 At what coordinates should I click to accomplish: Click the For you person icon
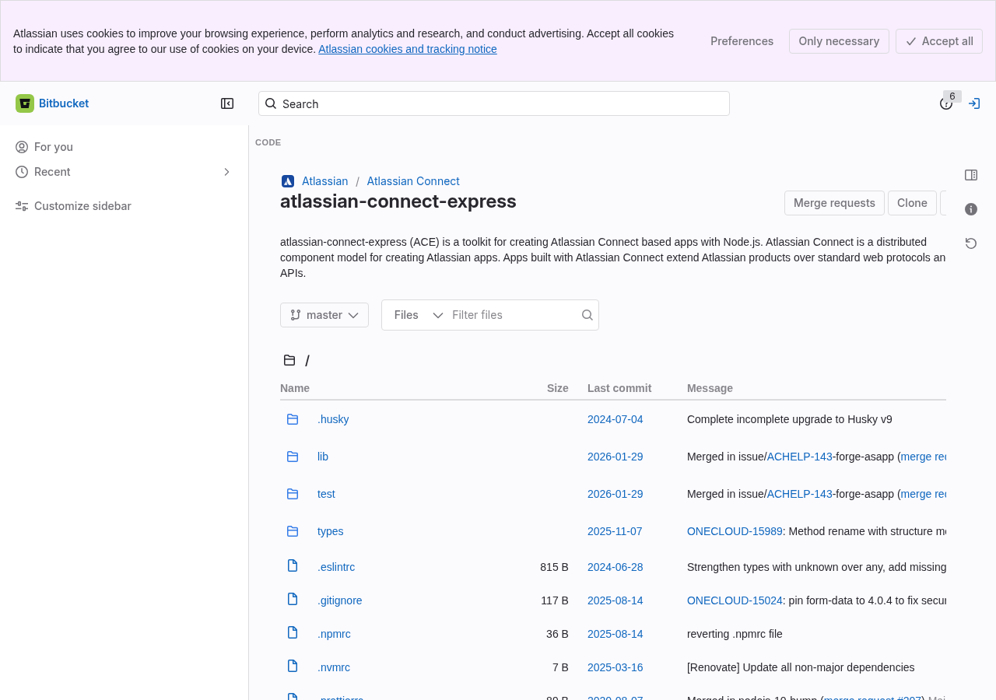pyautogui.click(x=22, y=147)
